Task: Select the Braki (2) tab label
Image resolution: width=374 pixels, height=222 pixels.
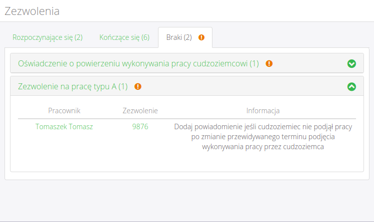Action: [x=179, y=37]
